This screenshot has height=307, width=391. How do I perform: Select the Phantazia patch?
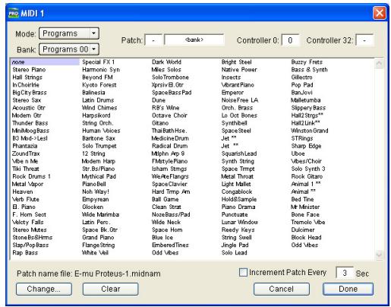click(24, 146)
